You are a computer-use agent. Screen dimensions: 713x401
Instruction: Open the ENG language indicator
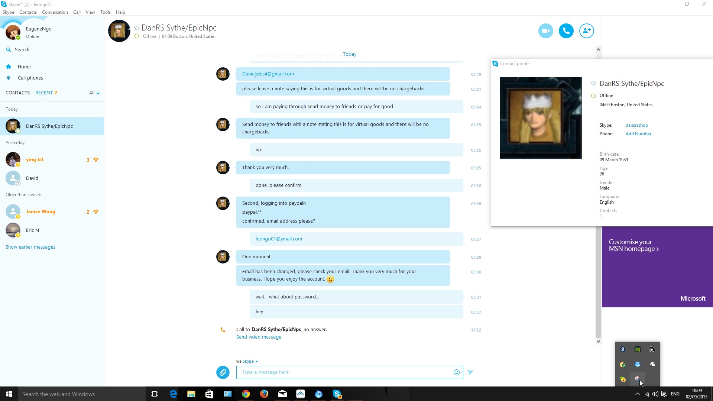(675, 394)
